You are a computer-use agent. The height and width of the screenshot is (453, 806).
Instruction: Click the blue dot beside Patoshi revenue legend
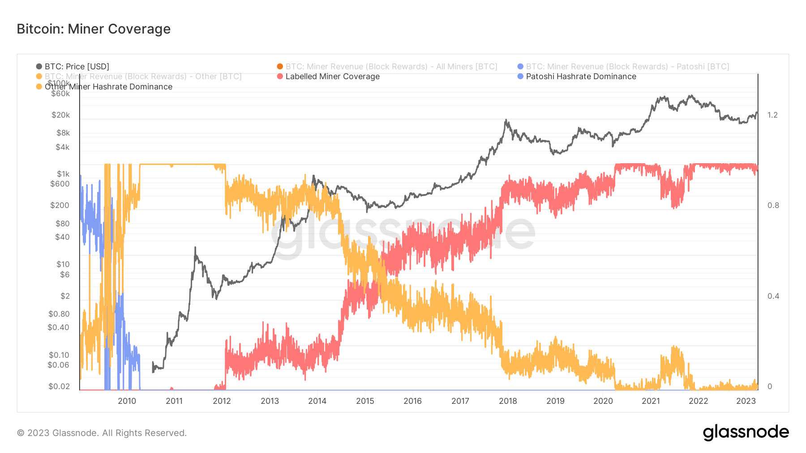pos(520,67)
